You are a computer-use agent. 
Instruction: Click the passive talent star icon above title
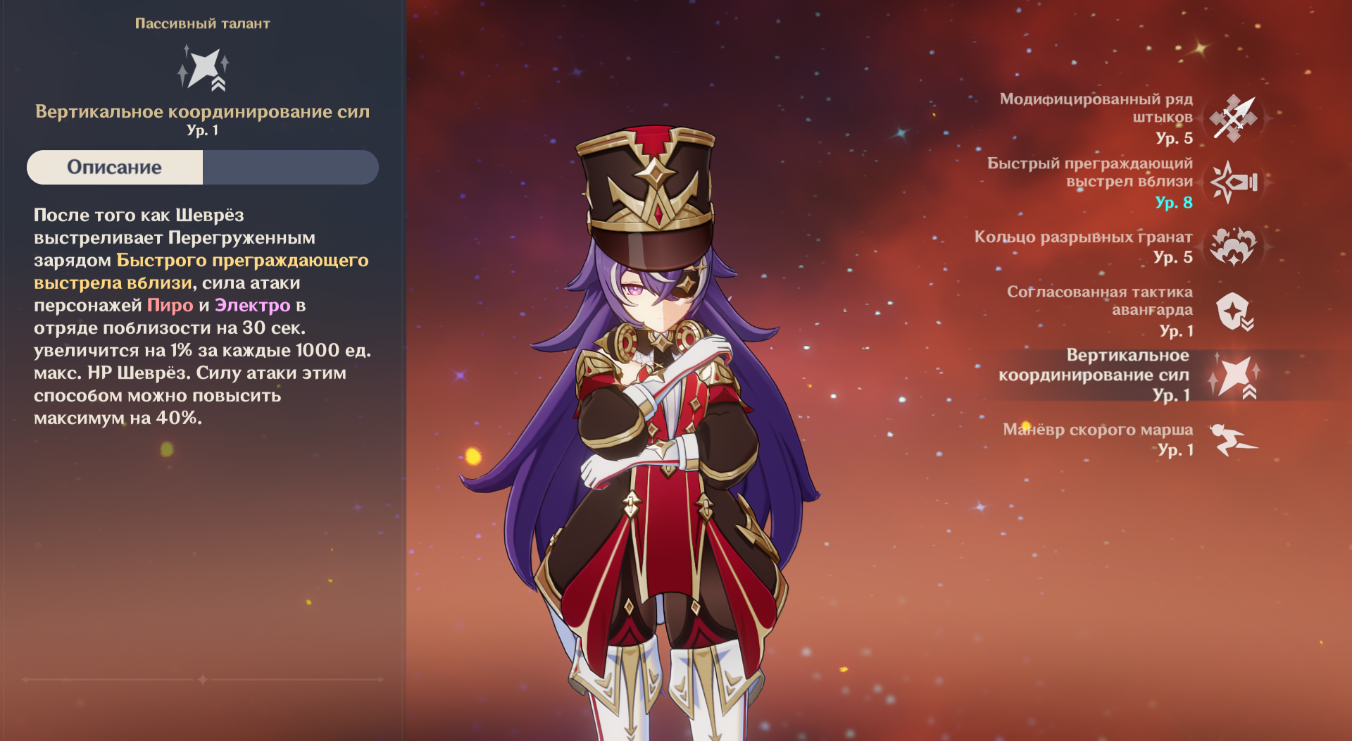pyautogui.click(x=203, y=68)
